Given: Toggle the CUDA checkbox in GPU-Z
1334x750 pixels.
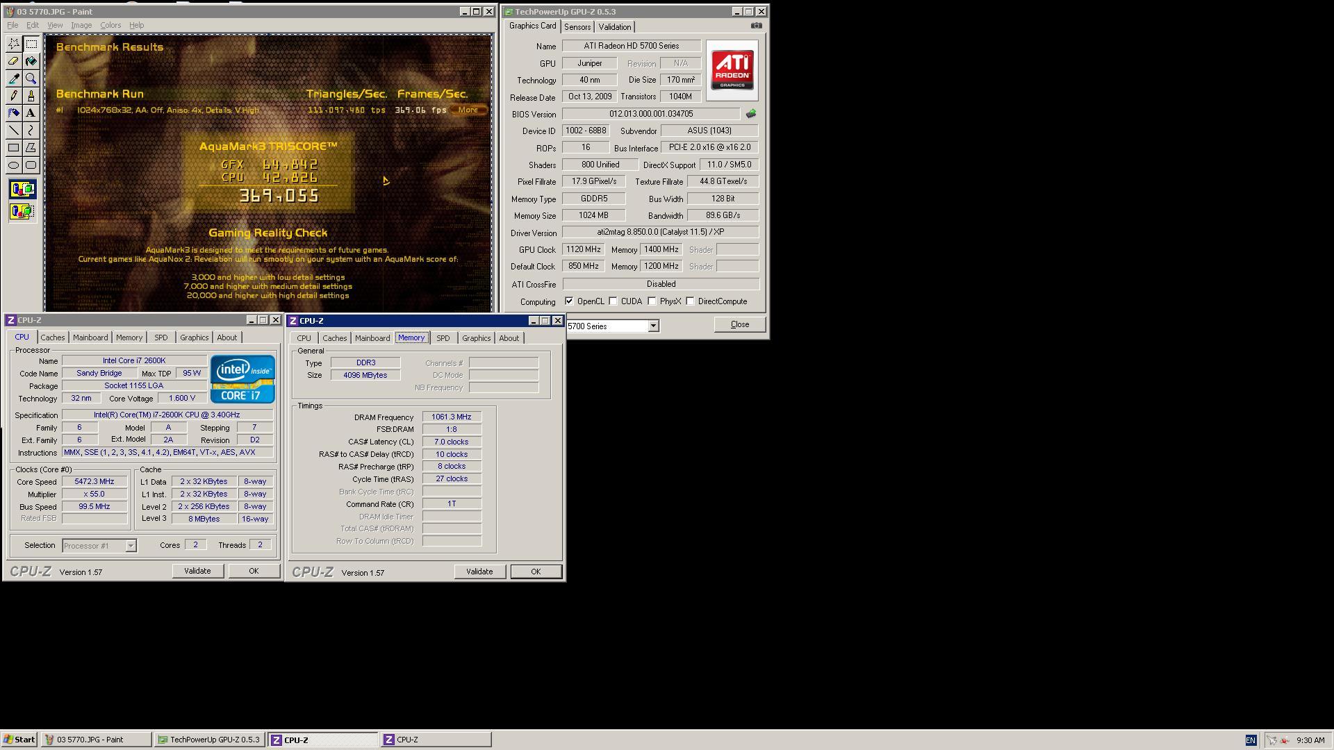Looking at the screenshot, I should click(x=613, y=301).
